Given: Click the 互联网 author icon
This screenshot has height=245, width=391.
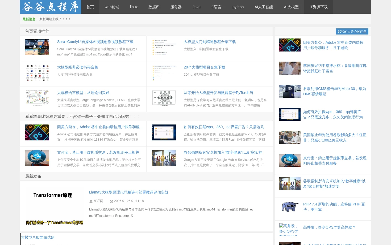Looking at the screenshot, I should click(x=91, y=201).
